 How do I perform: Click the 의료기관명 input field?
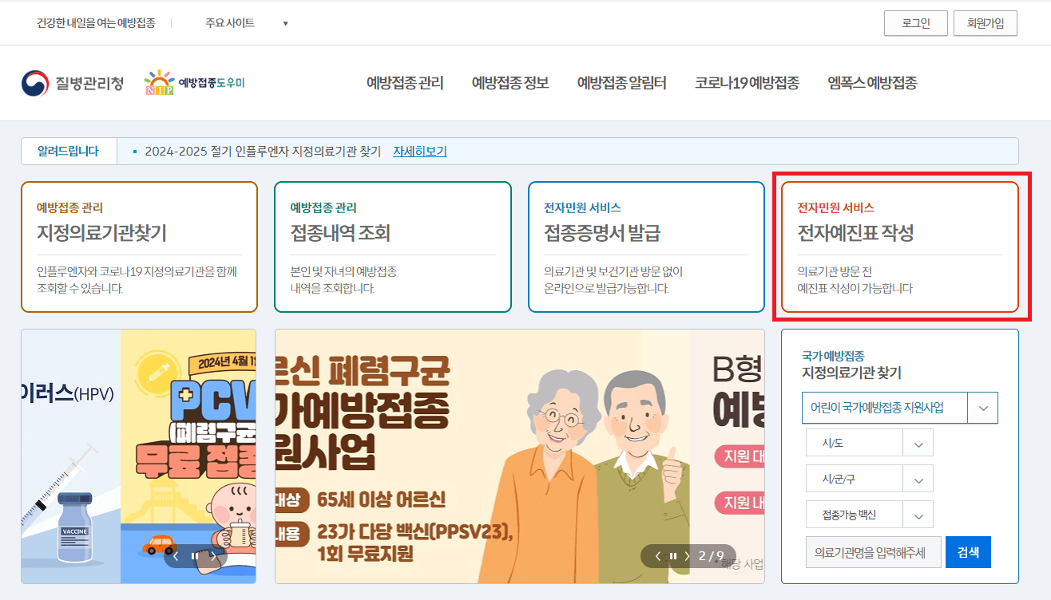click(x=872, y=551)
